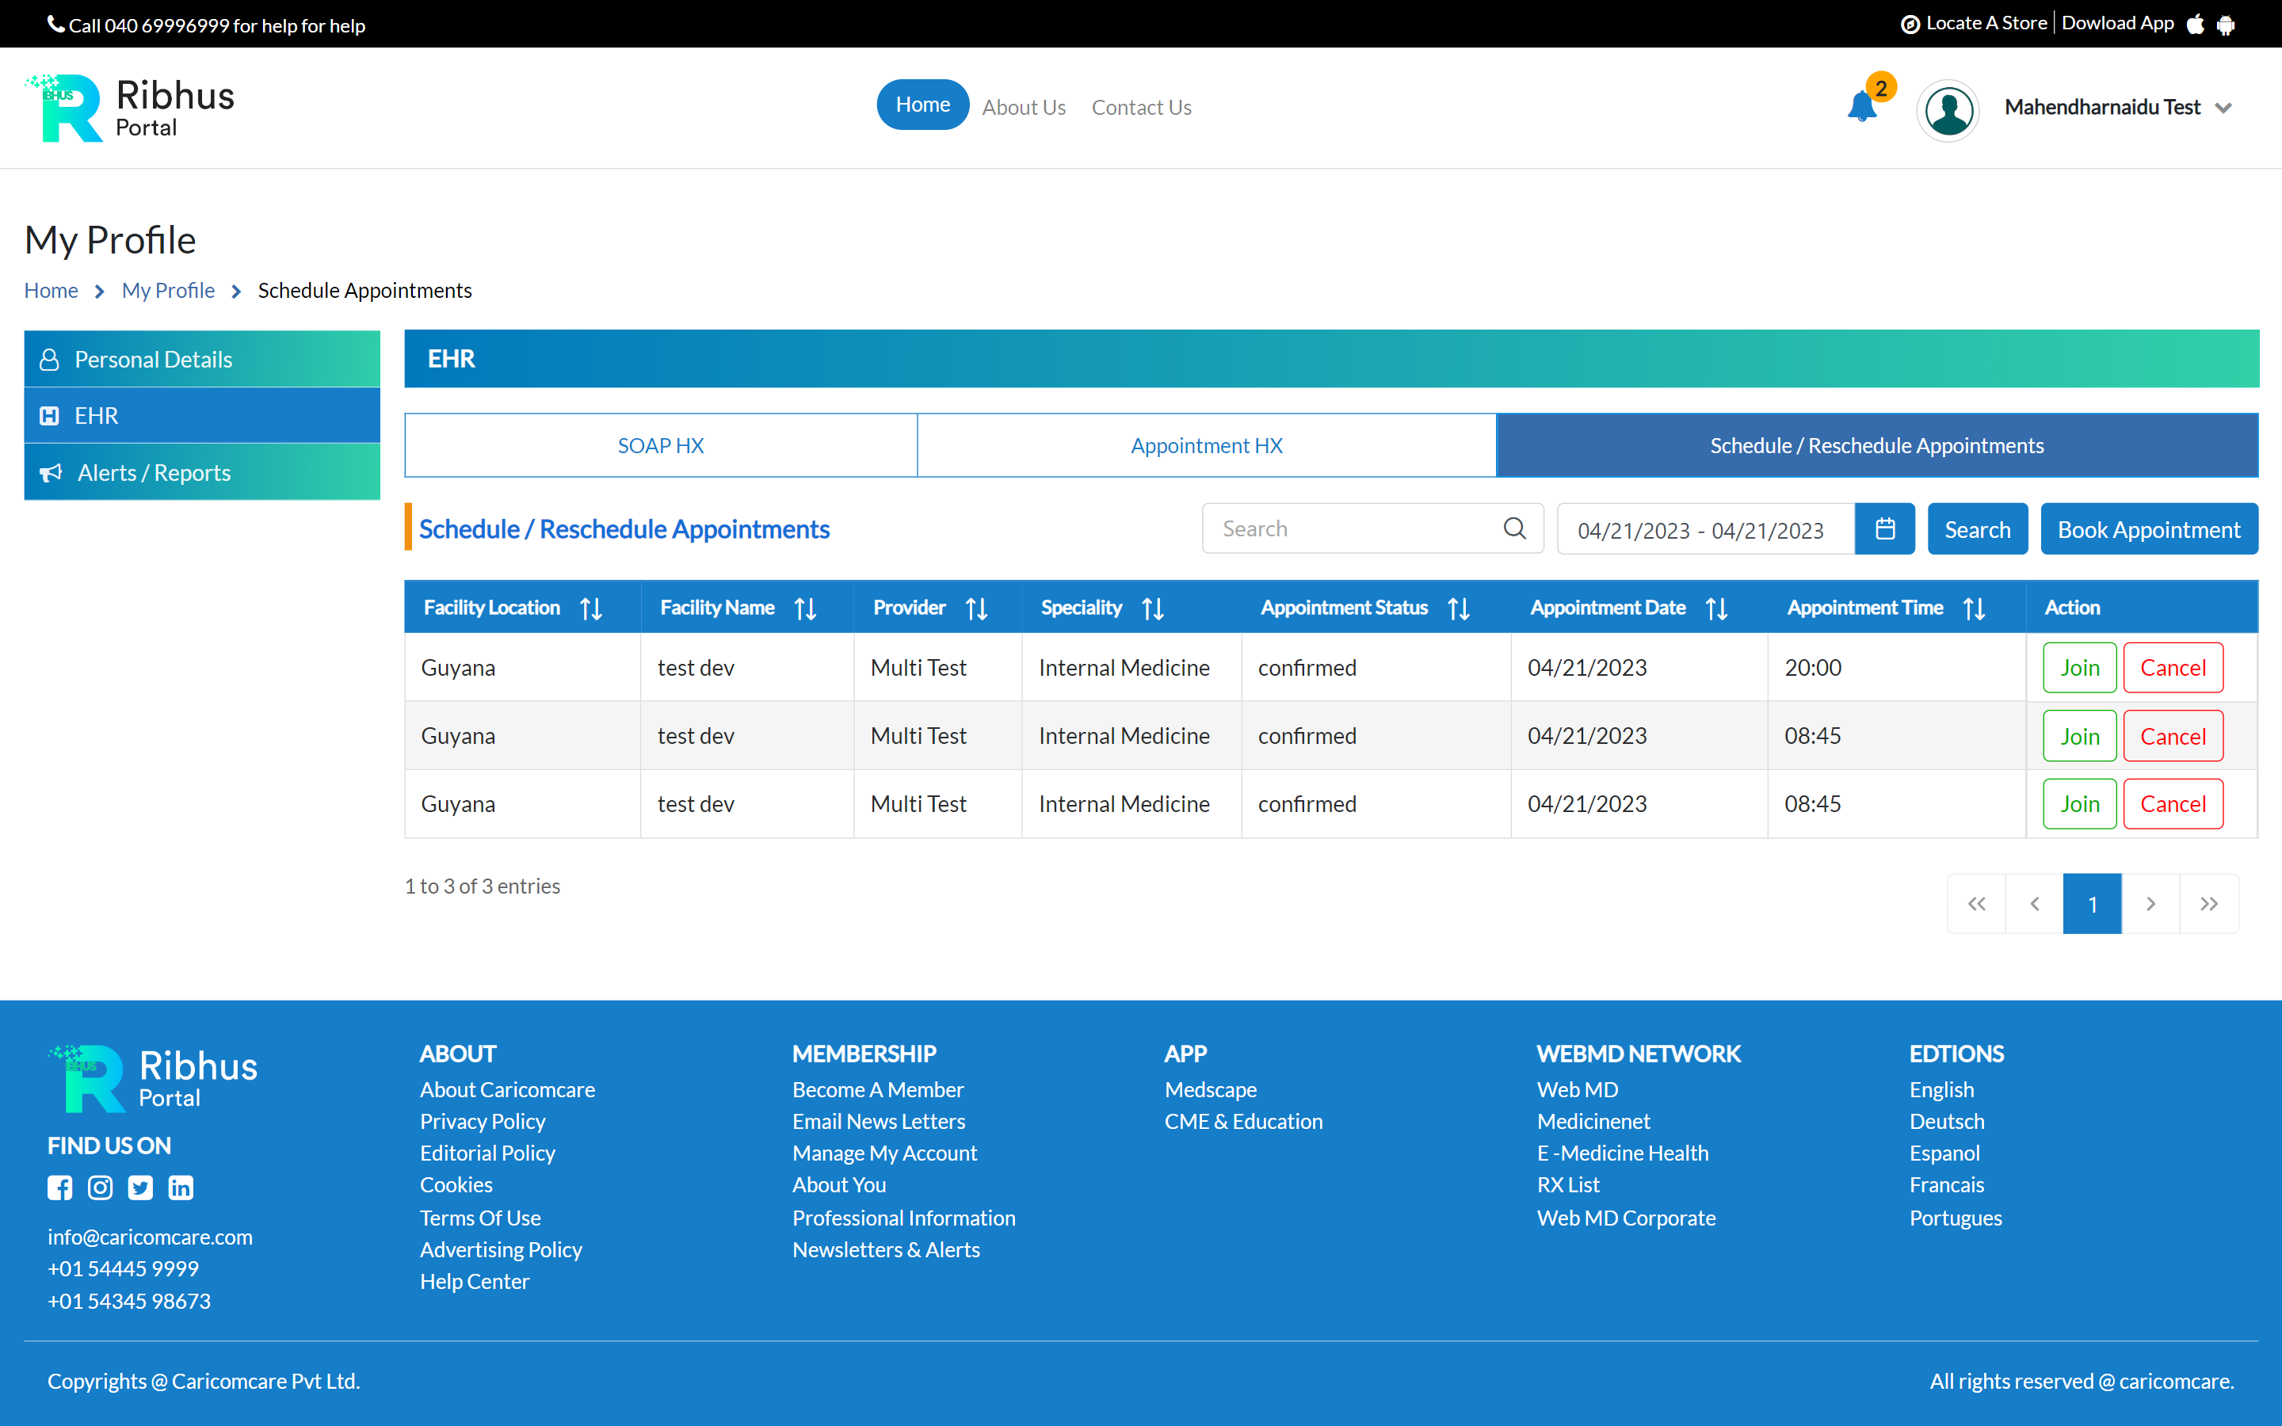Open the calendar date picker icon
This screenshot has height=1426, width=2282.
1884,529
